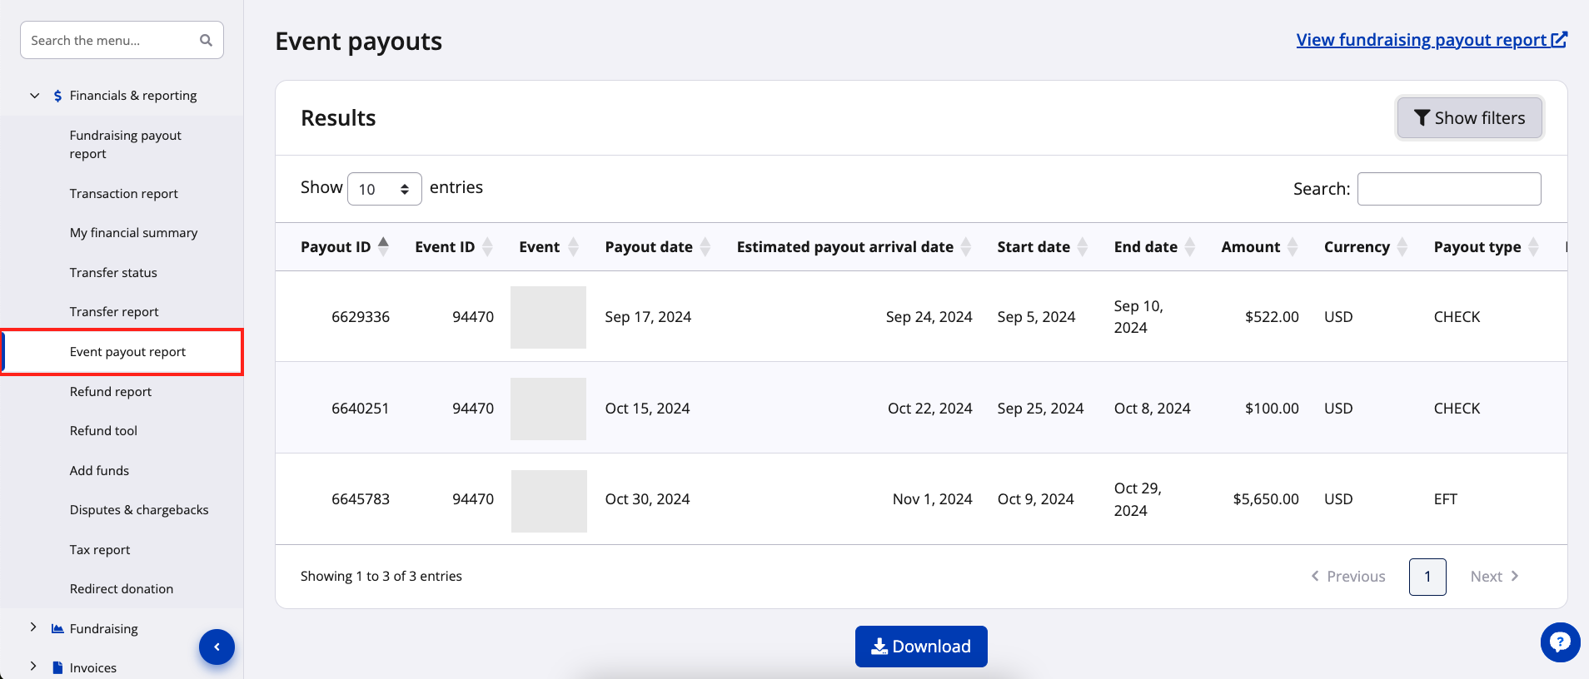Screen dimensions: 1589x679
Task: Sort table by Payout ID arrows
Action: 383,246
